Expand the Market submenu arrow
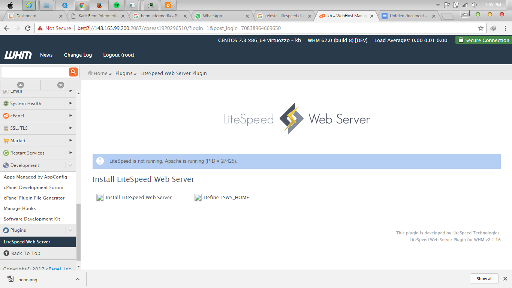 (x=70, y=140)
